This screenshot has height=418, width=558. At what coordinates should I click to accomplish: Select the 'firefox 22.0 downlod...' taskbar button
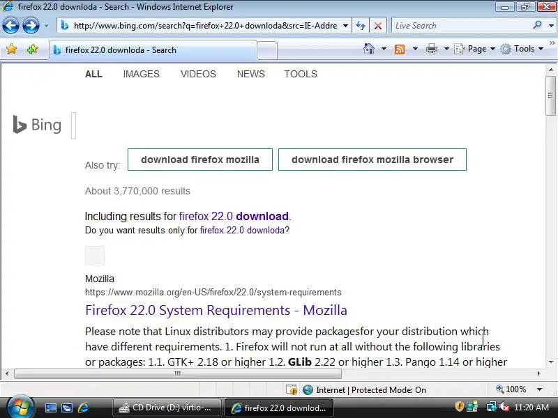coord(279,408)
